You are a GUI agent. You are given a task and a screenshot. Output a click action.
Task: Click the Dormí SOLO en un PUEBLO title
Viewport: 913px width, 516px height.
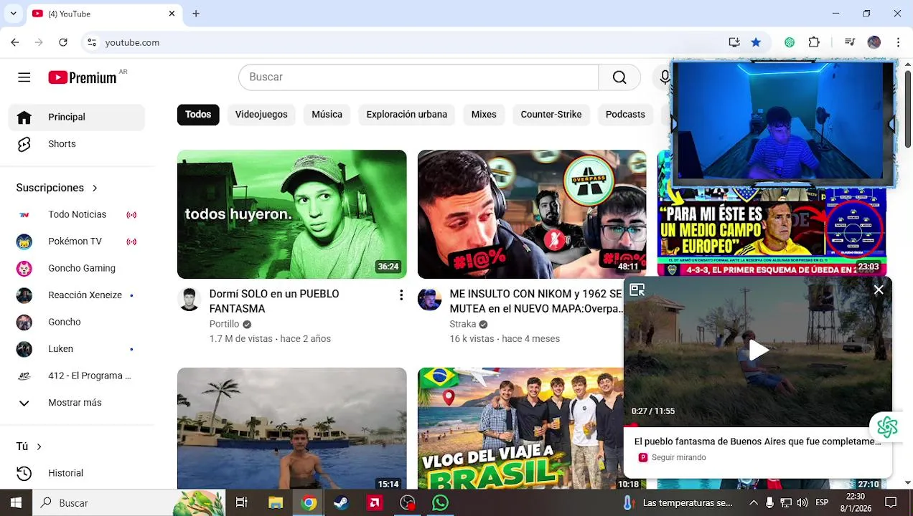point(274,301)
